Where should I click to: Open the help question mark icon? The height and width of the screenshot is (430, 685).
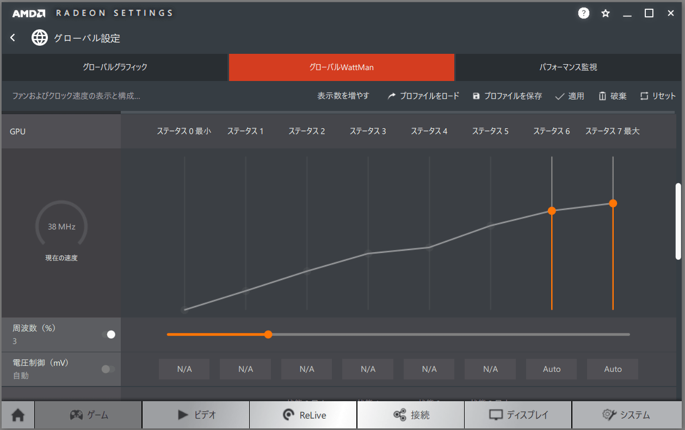(x=584, y=13)
